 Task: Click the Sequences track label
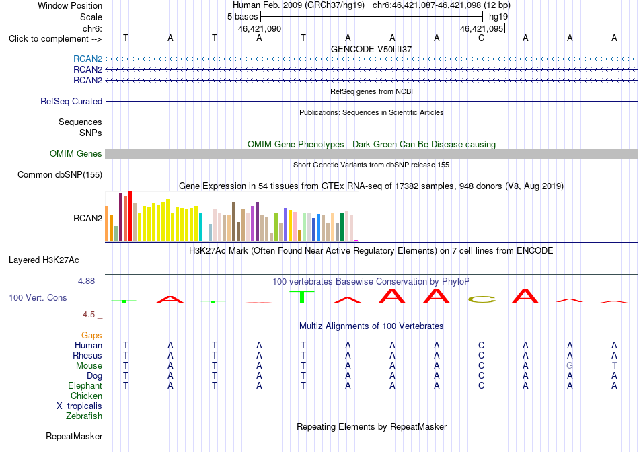(80, 122)
